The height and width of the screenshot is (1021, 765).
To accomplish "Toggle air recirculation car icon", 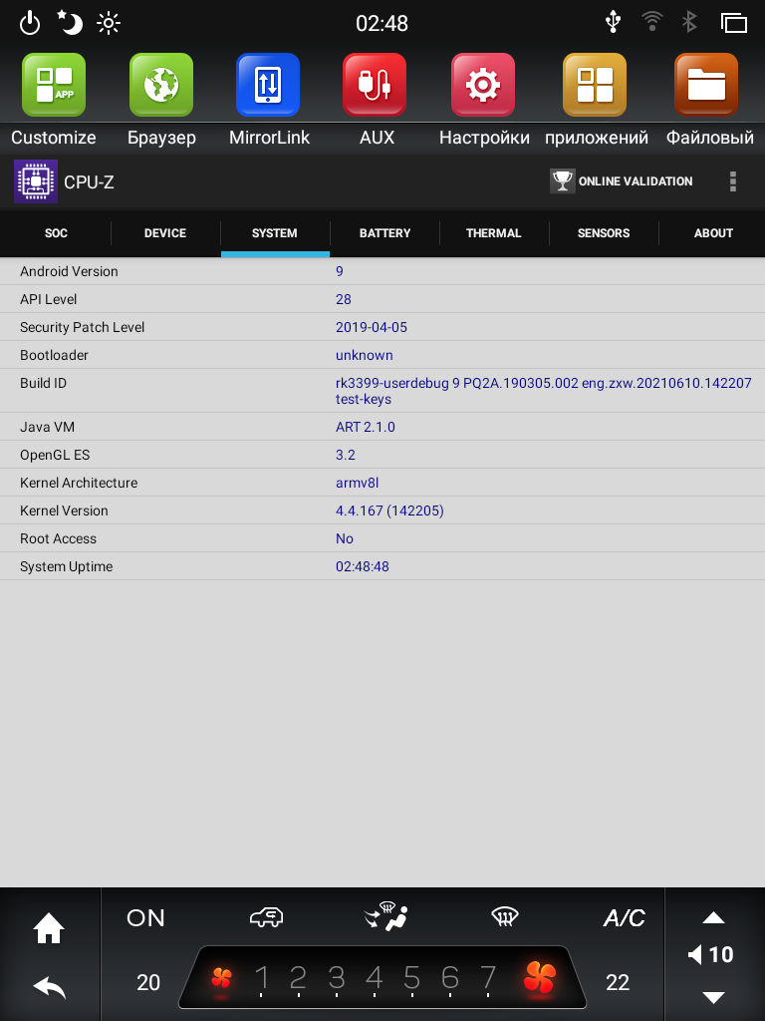I will [x=267, y=917].
